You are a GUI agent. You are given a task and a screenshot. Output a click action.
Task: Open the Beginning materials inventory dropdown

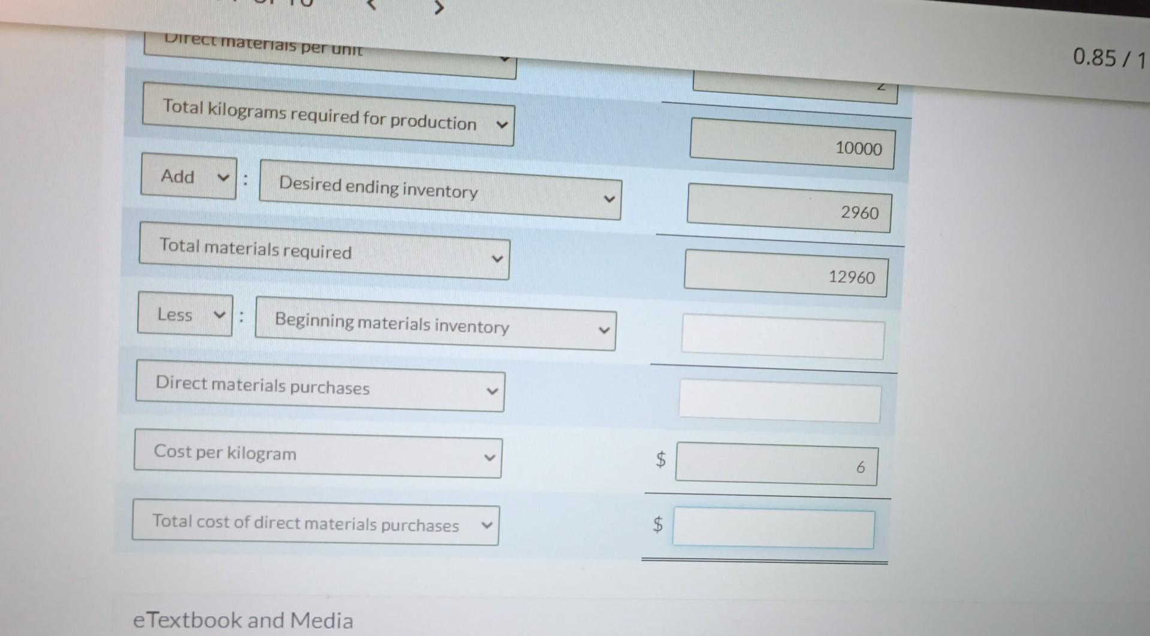pyautogui.click(x=436, y=323)
